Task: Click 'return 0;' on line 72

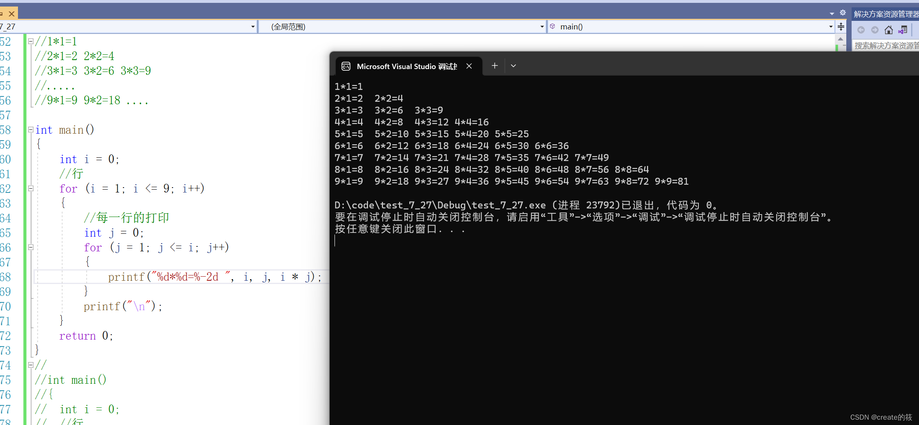Action: pos(86,336)
